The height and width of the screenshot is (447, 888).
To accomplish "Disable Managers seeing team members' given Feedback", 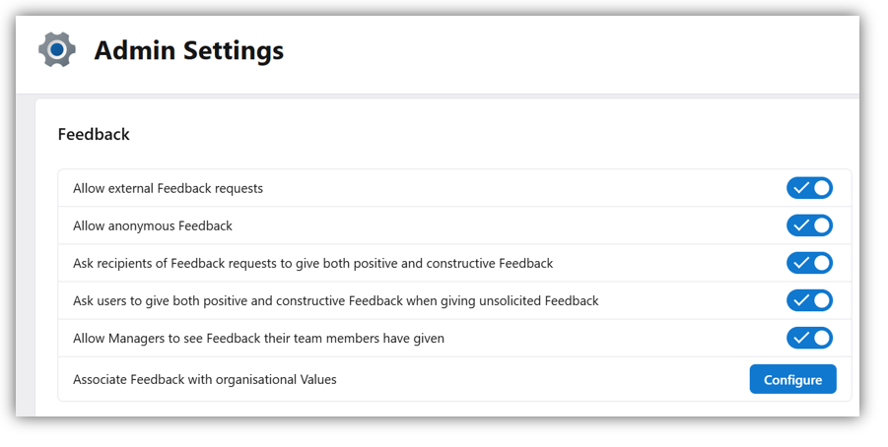I will coord(809,338).
